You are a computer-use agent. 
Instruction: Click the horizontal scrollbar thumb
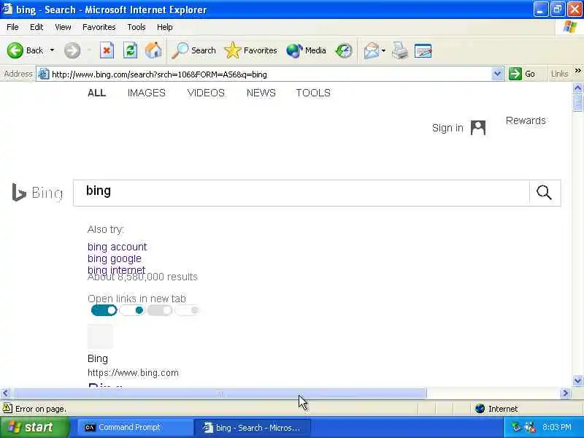coord(219,393)
